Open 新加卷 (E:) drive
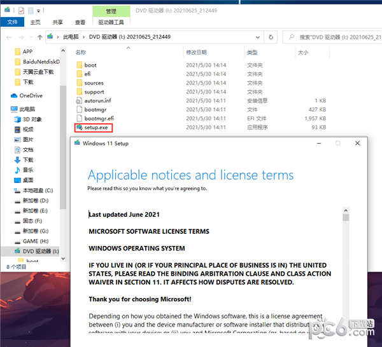This screenshot has width=382, height=347. point(31,211)
